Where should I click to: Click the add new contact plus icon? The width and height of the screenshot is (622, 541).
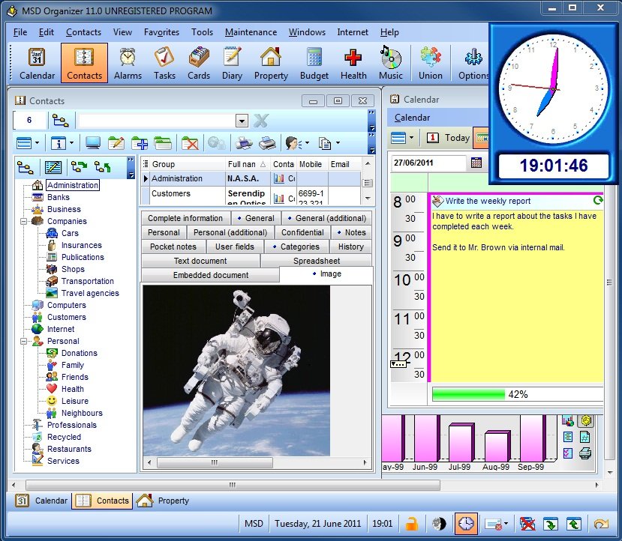tap(140, 143)
